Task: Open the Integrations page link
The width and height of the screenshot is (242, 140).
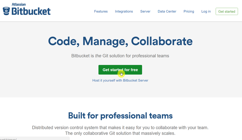Action: [124, 11]
